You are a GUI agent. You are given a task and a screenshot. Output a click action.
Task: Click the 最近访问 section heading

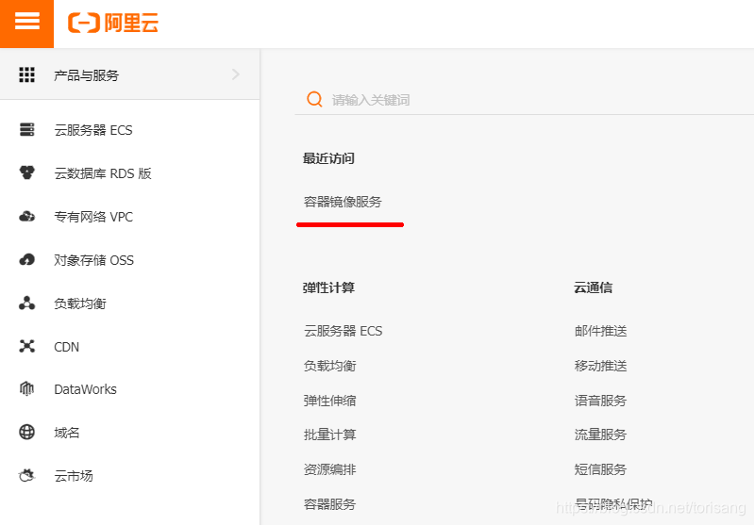click(328, 158)
